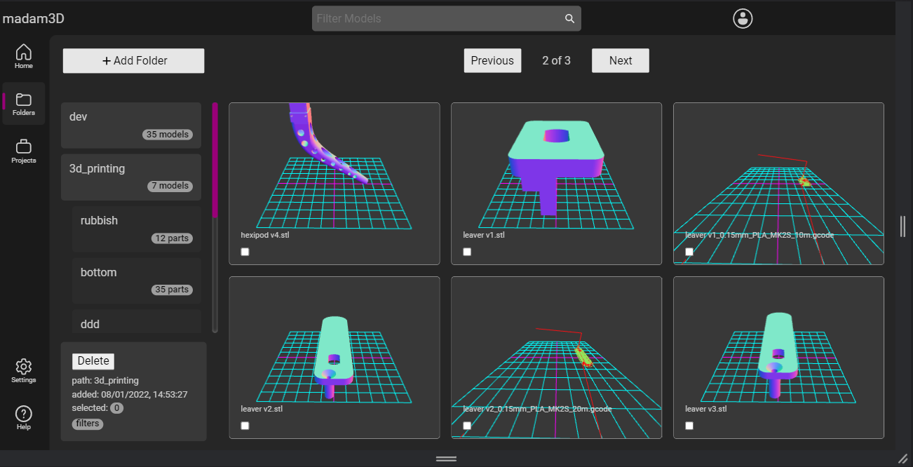The width and height of the screenshot is (913, 467).
Task: Check the leaver v3.stl checkbox
Action: pos(689,426)
